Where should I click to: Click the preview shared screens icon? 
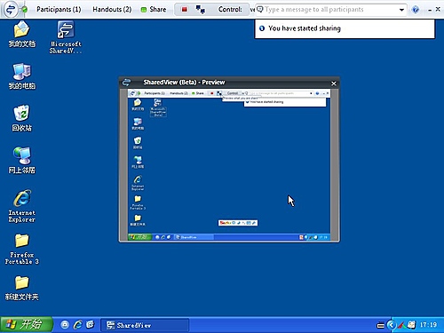point(201,10)
